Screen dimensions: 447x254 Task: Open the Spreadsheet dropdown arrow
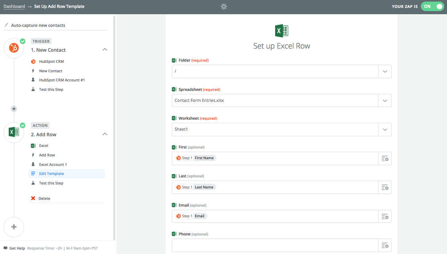point(385,100)
